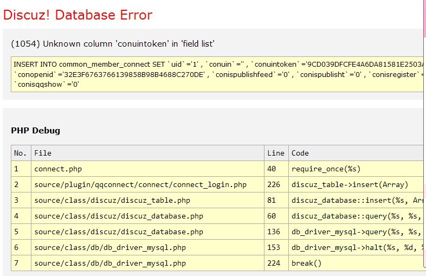426x276 pixels.
Task: Click the No. column header
Action: [21, 153]
